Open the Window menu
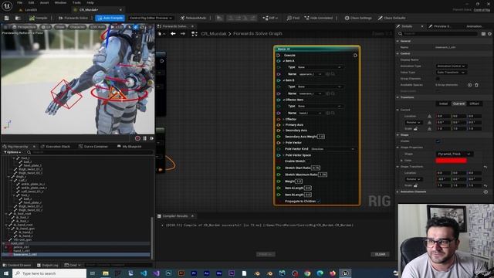This screenshot has height=278, width=494. 60,2
